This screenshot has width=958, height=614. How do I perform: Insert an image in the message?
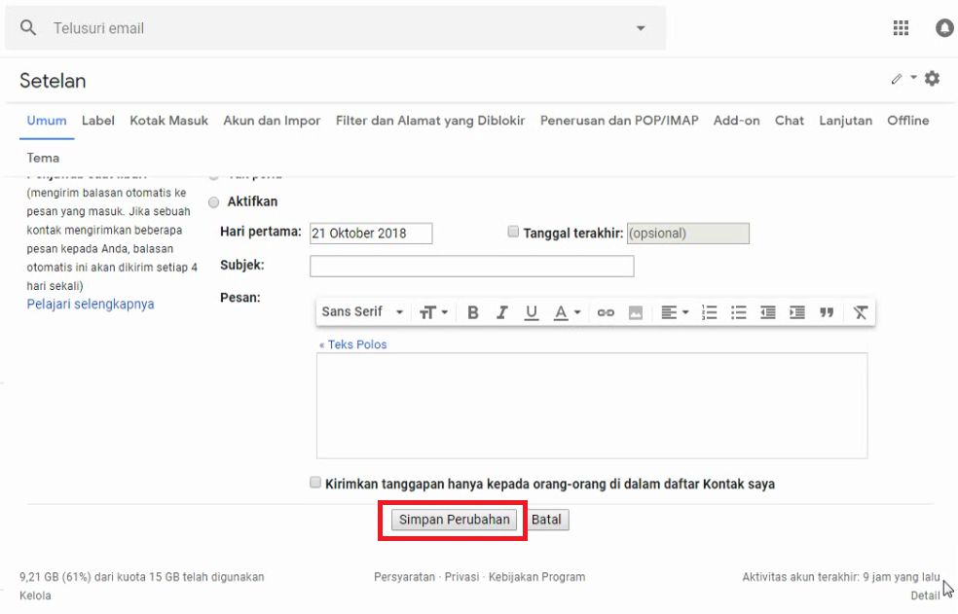pyautogui.click(x=636, y=312)
